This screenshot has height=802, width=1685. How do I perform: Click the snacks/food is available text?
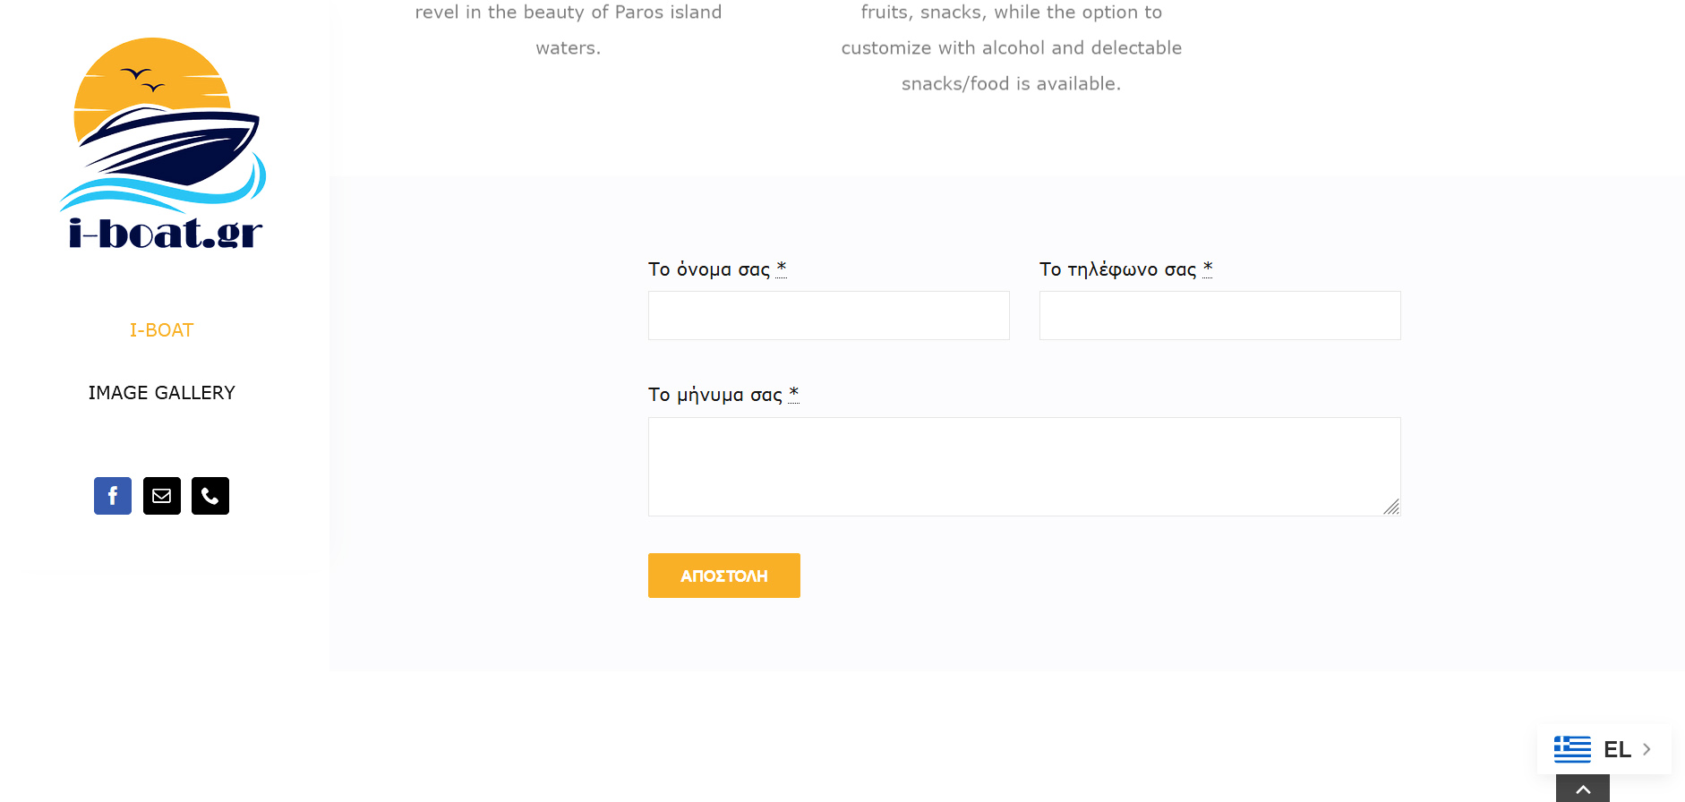pyautogui.click(x=1011, y=83)
